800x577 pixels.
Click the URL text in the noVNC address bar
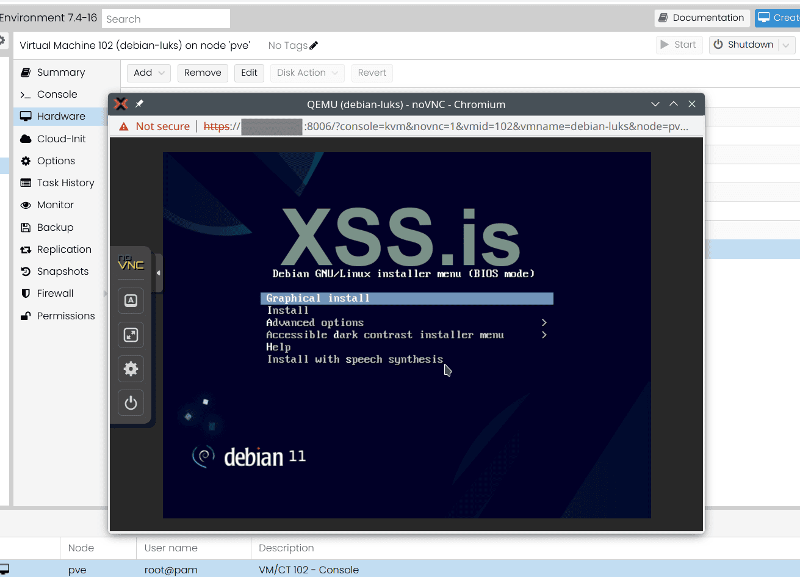pyautogui.click(x=446, y=126)
